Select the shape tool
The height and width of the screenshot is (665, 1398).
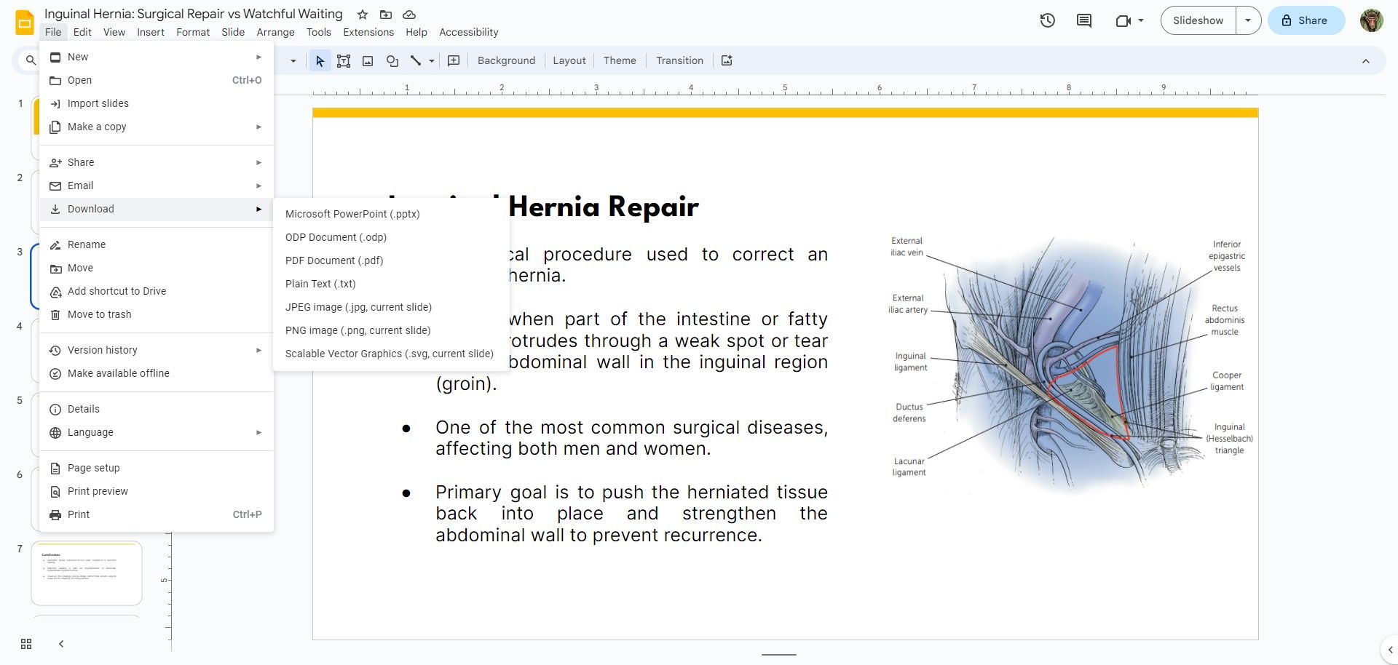pos(392,60)
